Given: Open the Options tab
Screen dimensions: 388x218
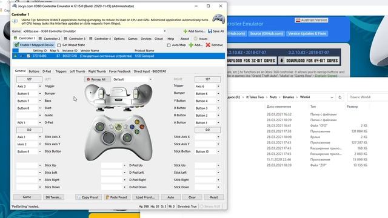Looking at the screenshot, I should click(119, 39).
